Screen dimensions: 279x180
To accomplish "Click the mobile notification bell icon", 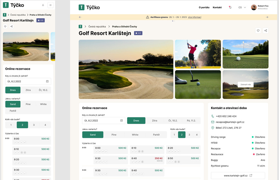I will pos(43,5).
